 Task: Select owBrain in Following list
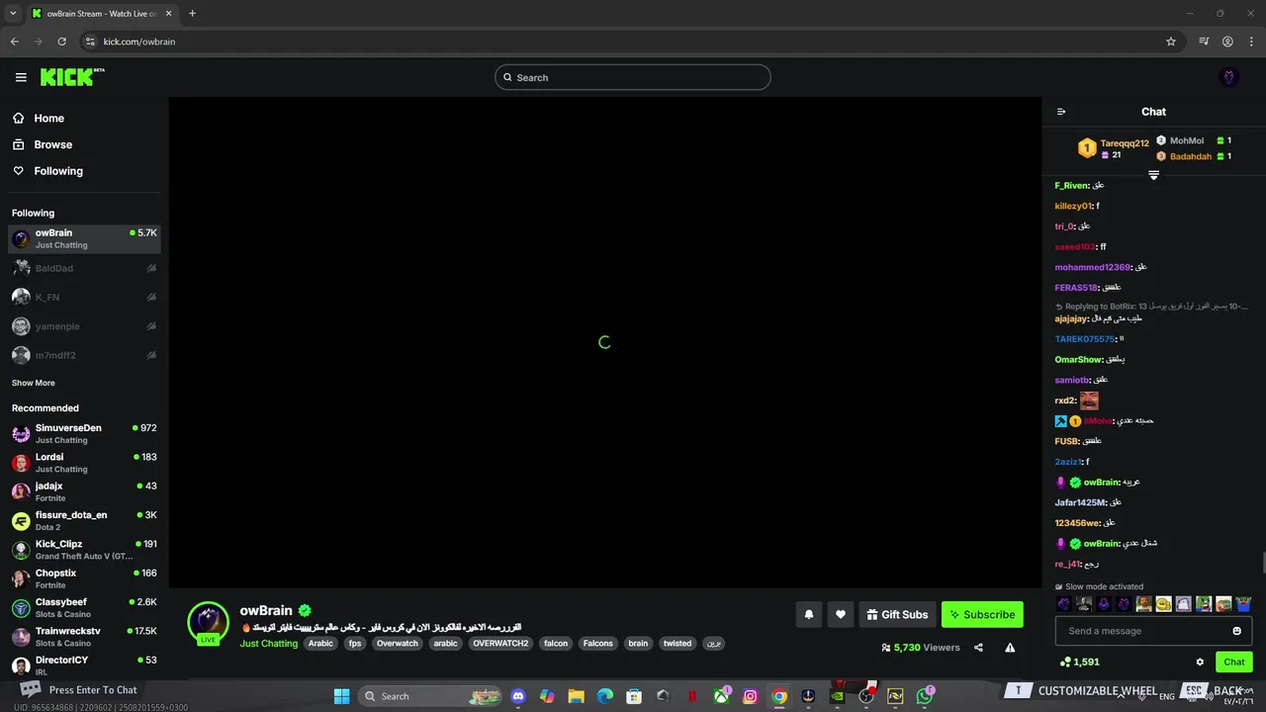[84, 238]
